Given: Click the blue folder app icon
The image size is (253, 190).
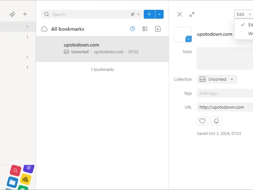Looking at the screenshot, I should click(12, 182).
